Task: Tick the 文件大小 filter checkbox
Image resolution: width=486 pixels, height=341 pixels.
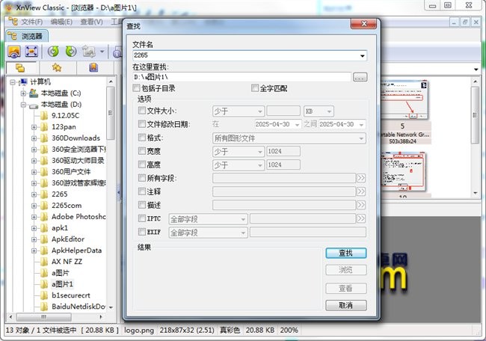Action: (x=142, y=111)
